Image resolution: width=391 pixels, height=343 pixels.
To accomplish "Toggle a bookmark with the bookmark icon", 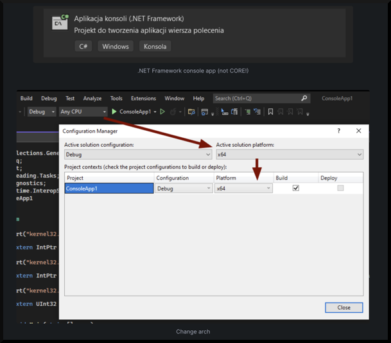I will pyautogui.click(x=270, y=112).
